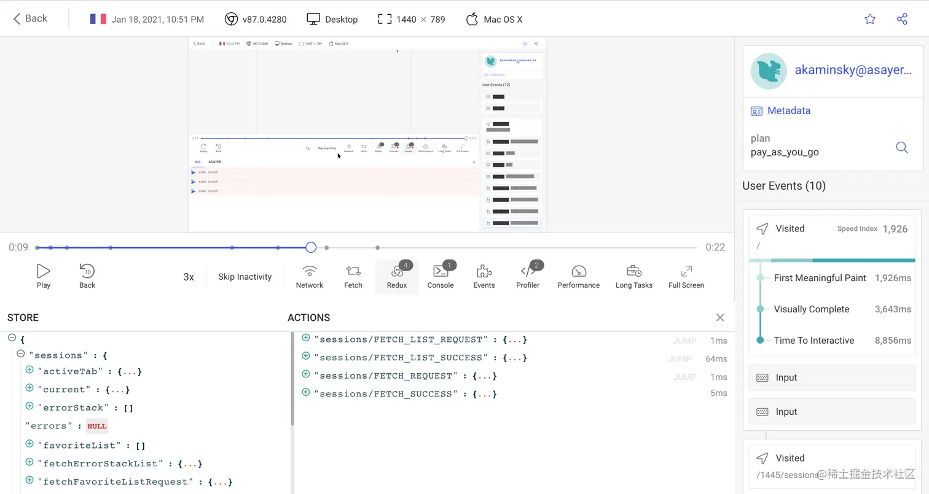Expand the sessions/FETCH_SUCCESS action
Viewport: 929px width, 494px height.
pyautogui.click(x=306, y=392)
